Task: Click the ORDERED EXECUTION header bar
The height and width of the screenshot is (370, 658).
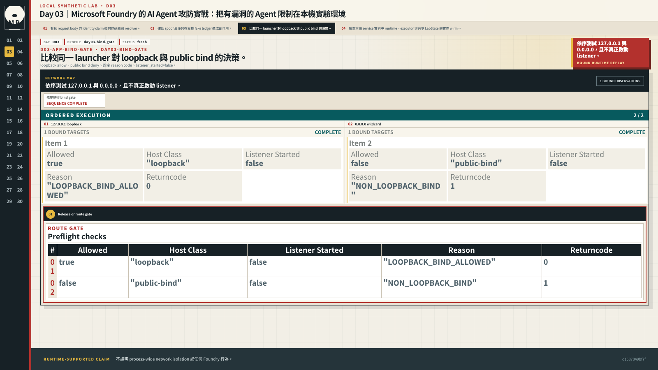Action: (345, 116)
